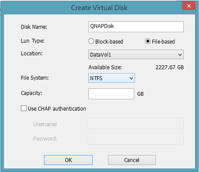
Task: Click the Available Size label
Action: pos(105,67)
